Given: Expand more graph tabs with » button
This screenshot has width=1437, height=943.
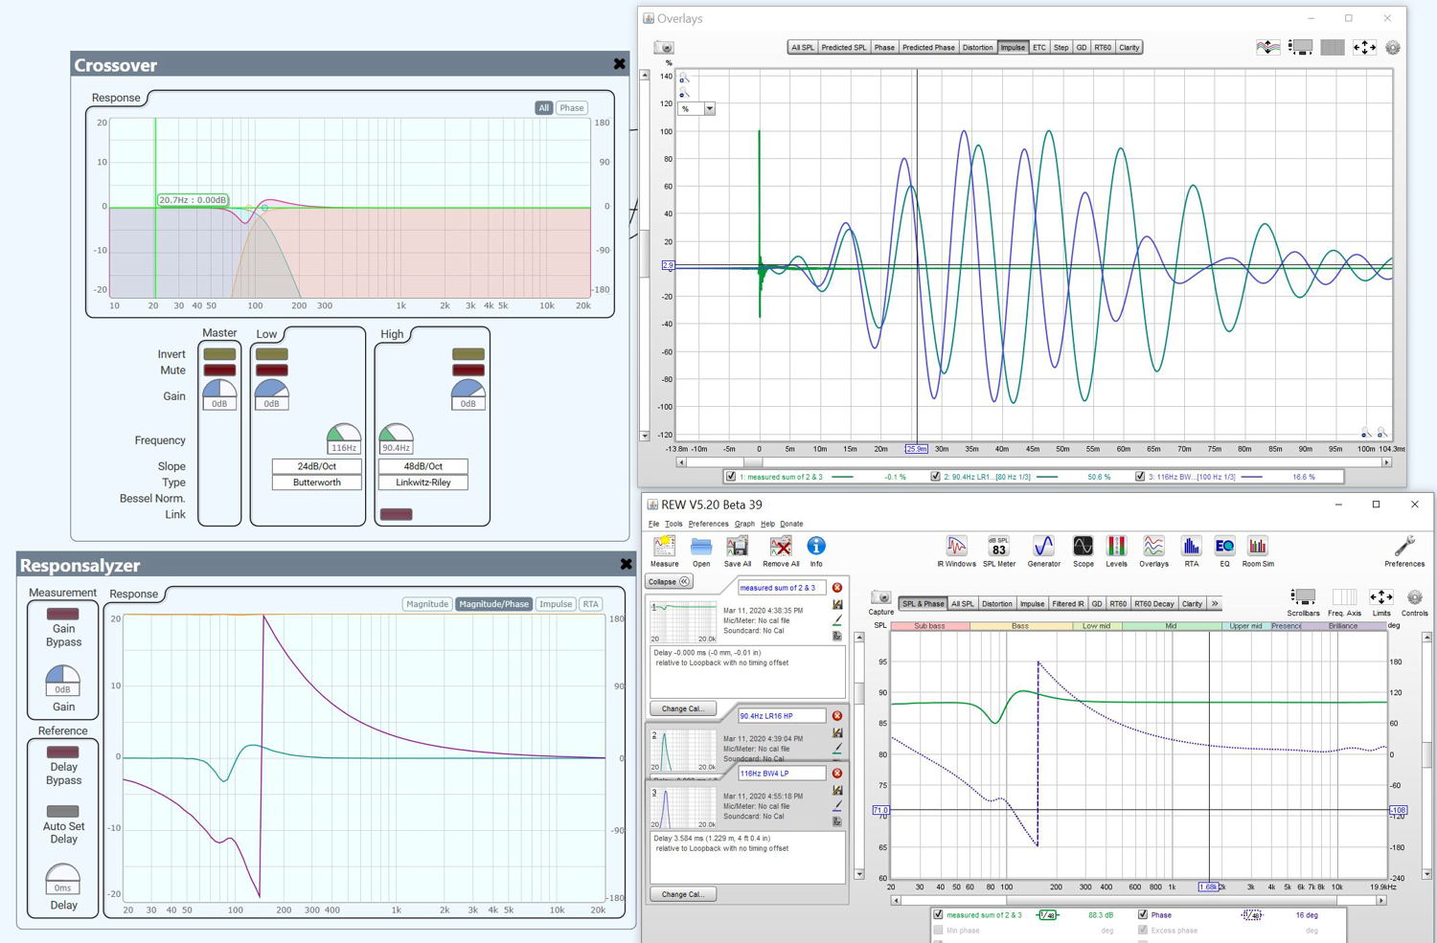Looking at the screenshot, I should tap(1215, 603).
